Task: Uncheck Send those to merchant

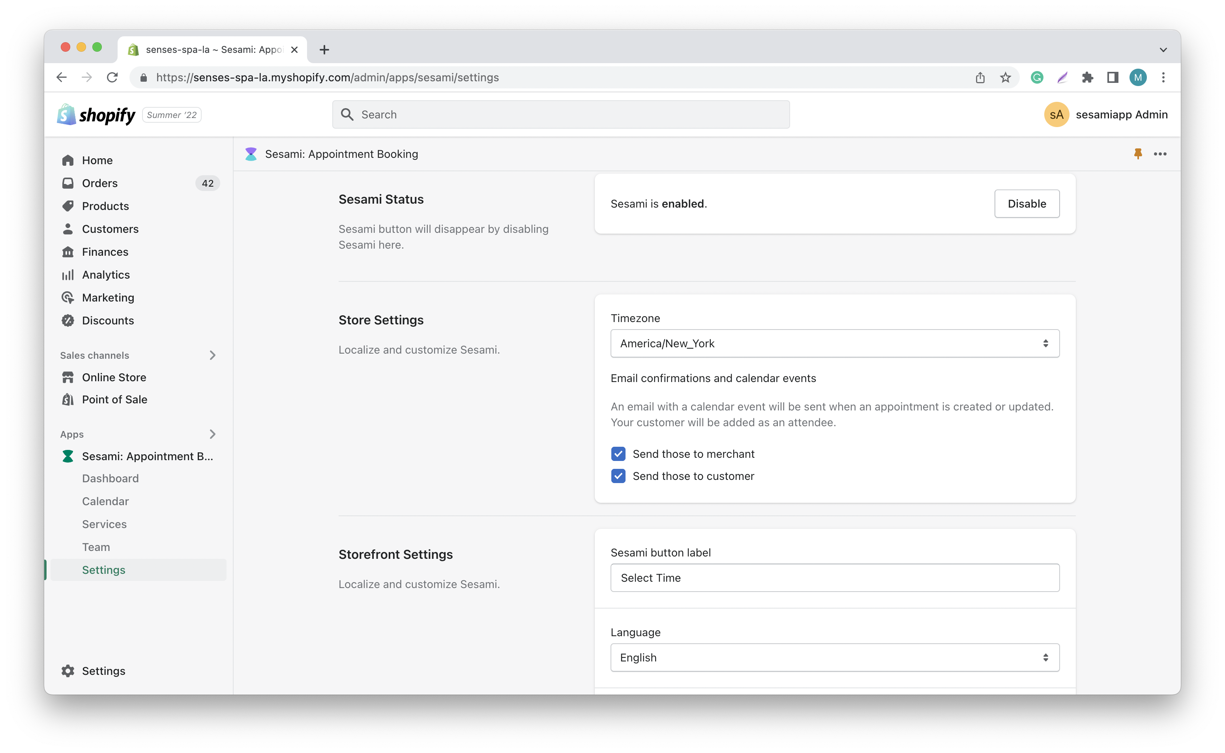Action: click(x=618, y=454)
